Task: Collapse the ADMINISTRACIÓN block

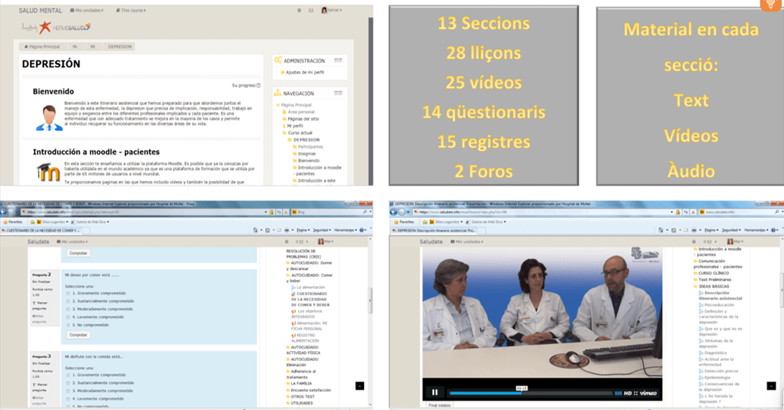Action: (336, 60)
